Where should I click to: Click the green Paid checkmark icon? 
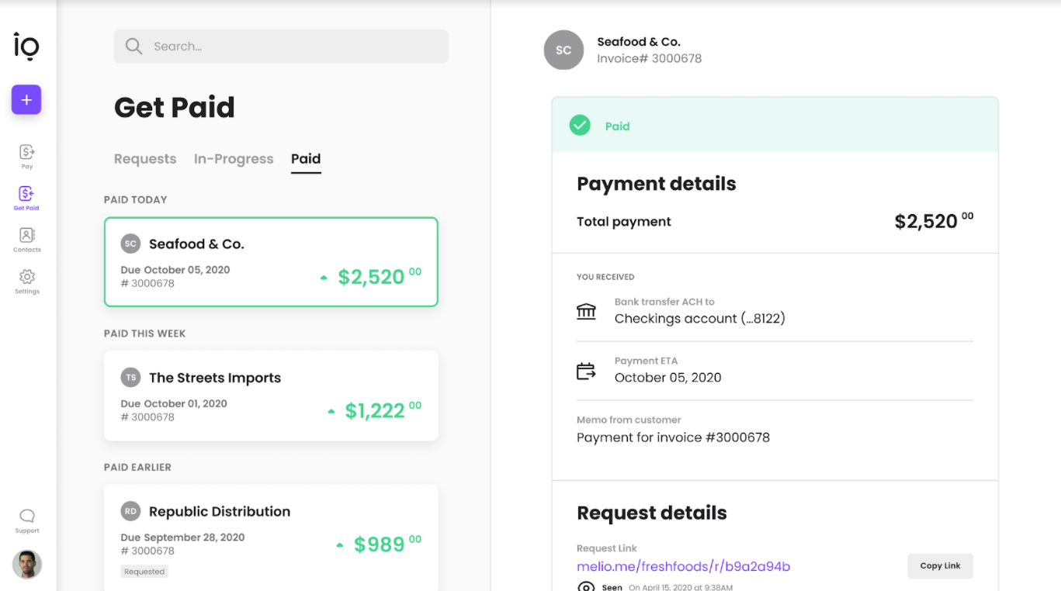tap(580, 125)
